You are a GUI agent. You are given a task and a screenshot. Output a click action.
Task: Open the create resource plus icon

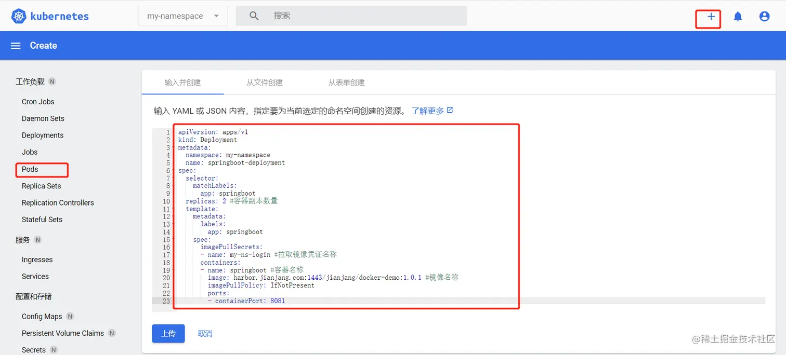pos(711,17)
